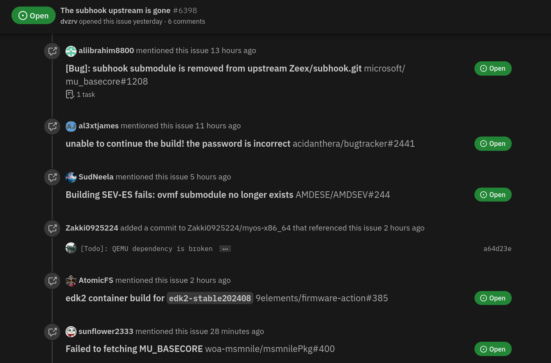Viewport: 551px width, 363px height.
Task: Open 'Failed to fetching MU_BASECORE' issue
Action: point(134,349)
